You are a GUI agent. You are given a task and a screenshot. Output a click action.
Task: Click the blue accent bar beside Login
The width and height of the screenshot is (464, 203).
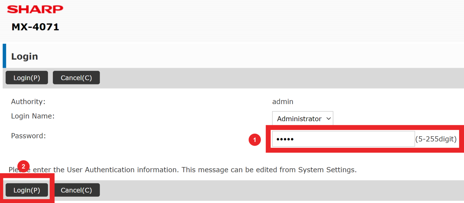coord(4,56)
